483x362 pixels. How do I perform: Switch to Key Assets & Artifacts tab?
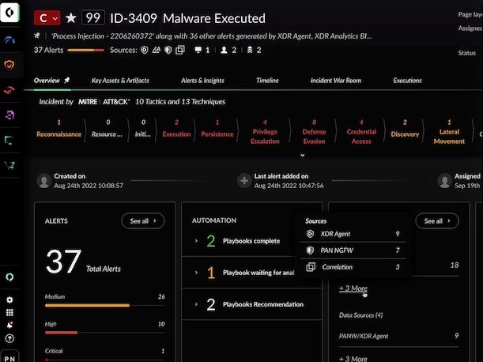120,81
